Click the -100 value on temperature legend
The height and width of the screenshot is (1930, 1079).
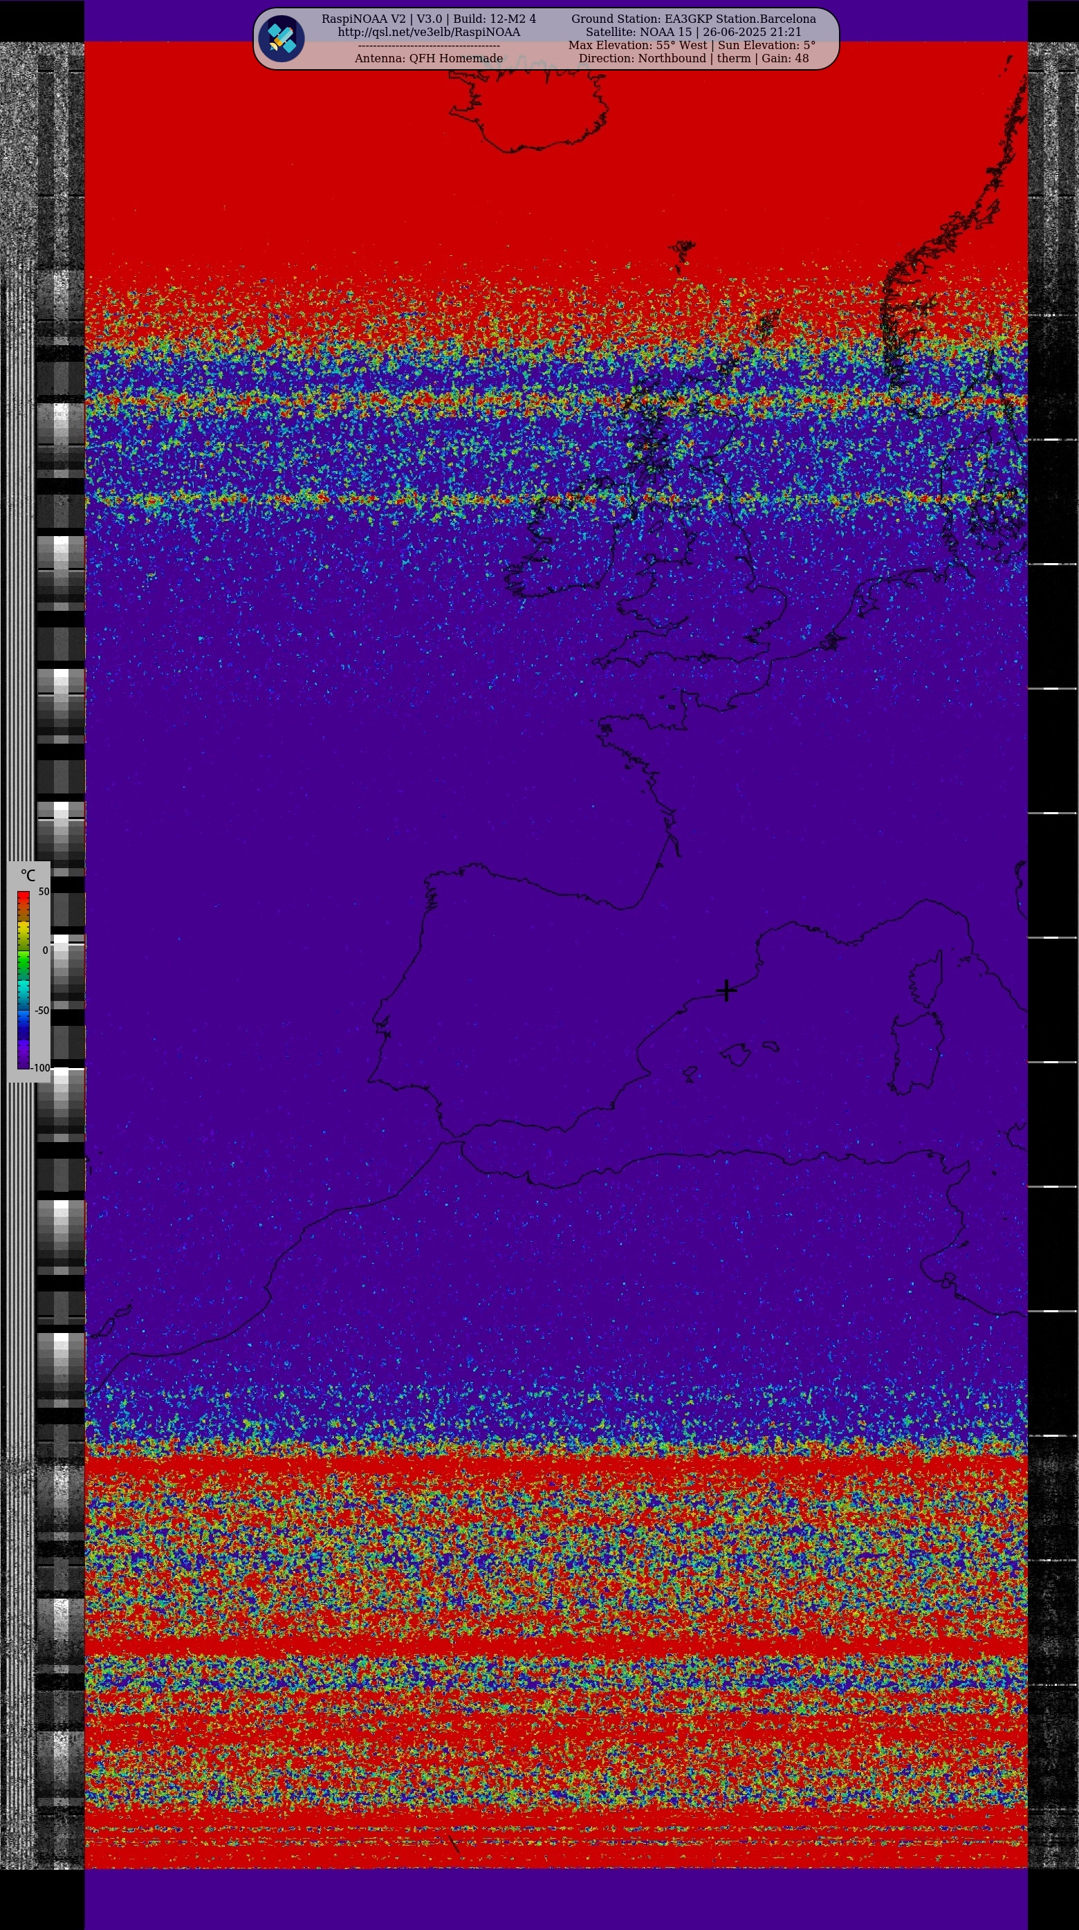tap(40, 1067)
